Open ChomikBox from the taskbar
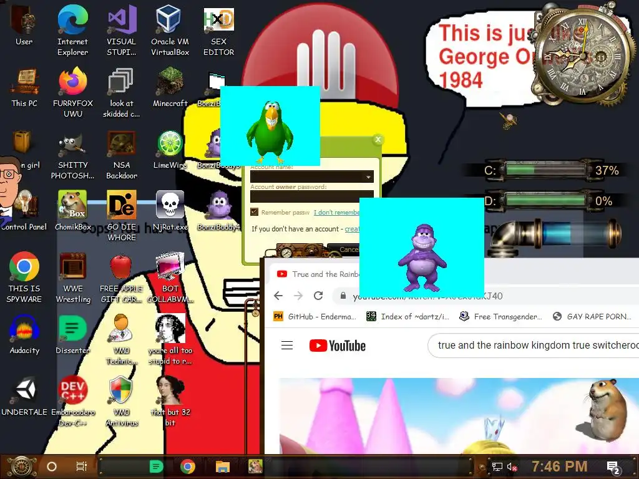Viewport: 639px width, 479px height. 256,467
